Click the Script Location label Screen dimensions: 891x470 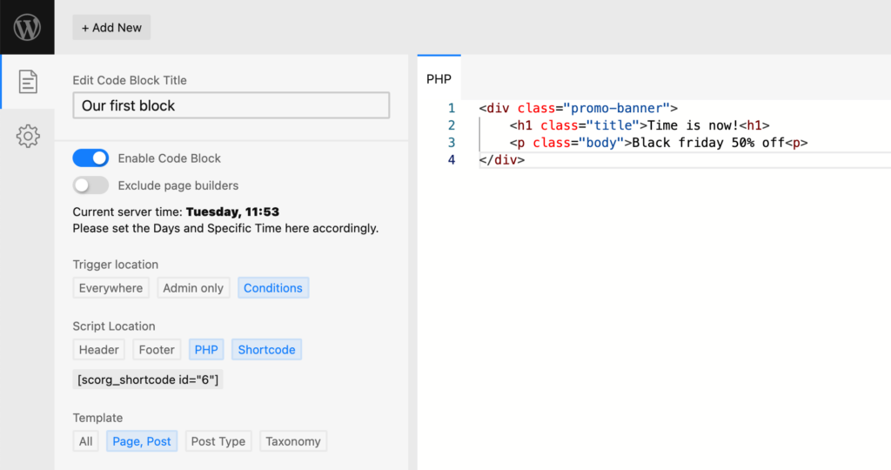(114, 326)
